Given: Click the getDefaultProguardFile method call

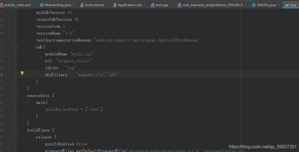Looking at the screenshot, I should point(101,151).
